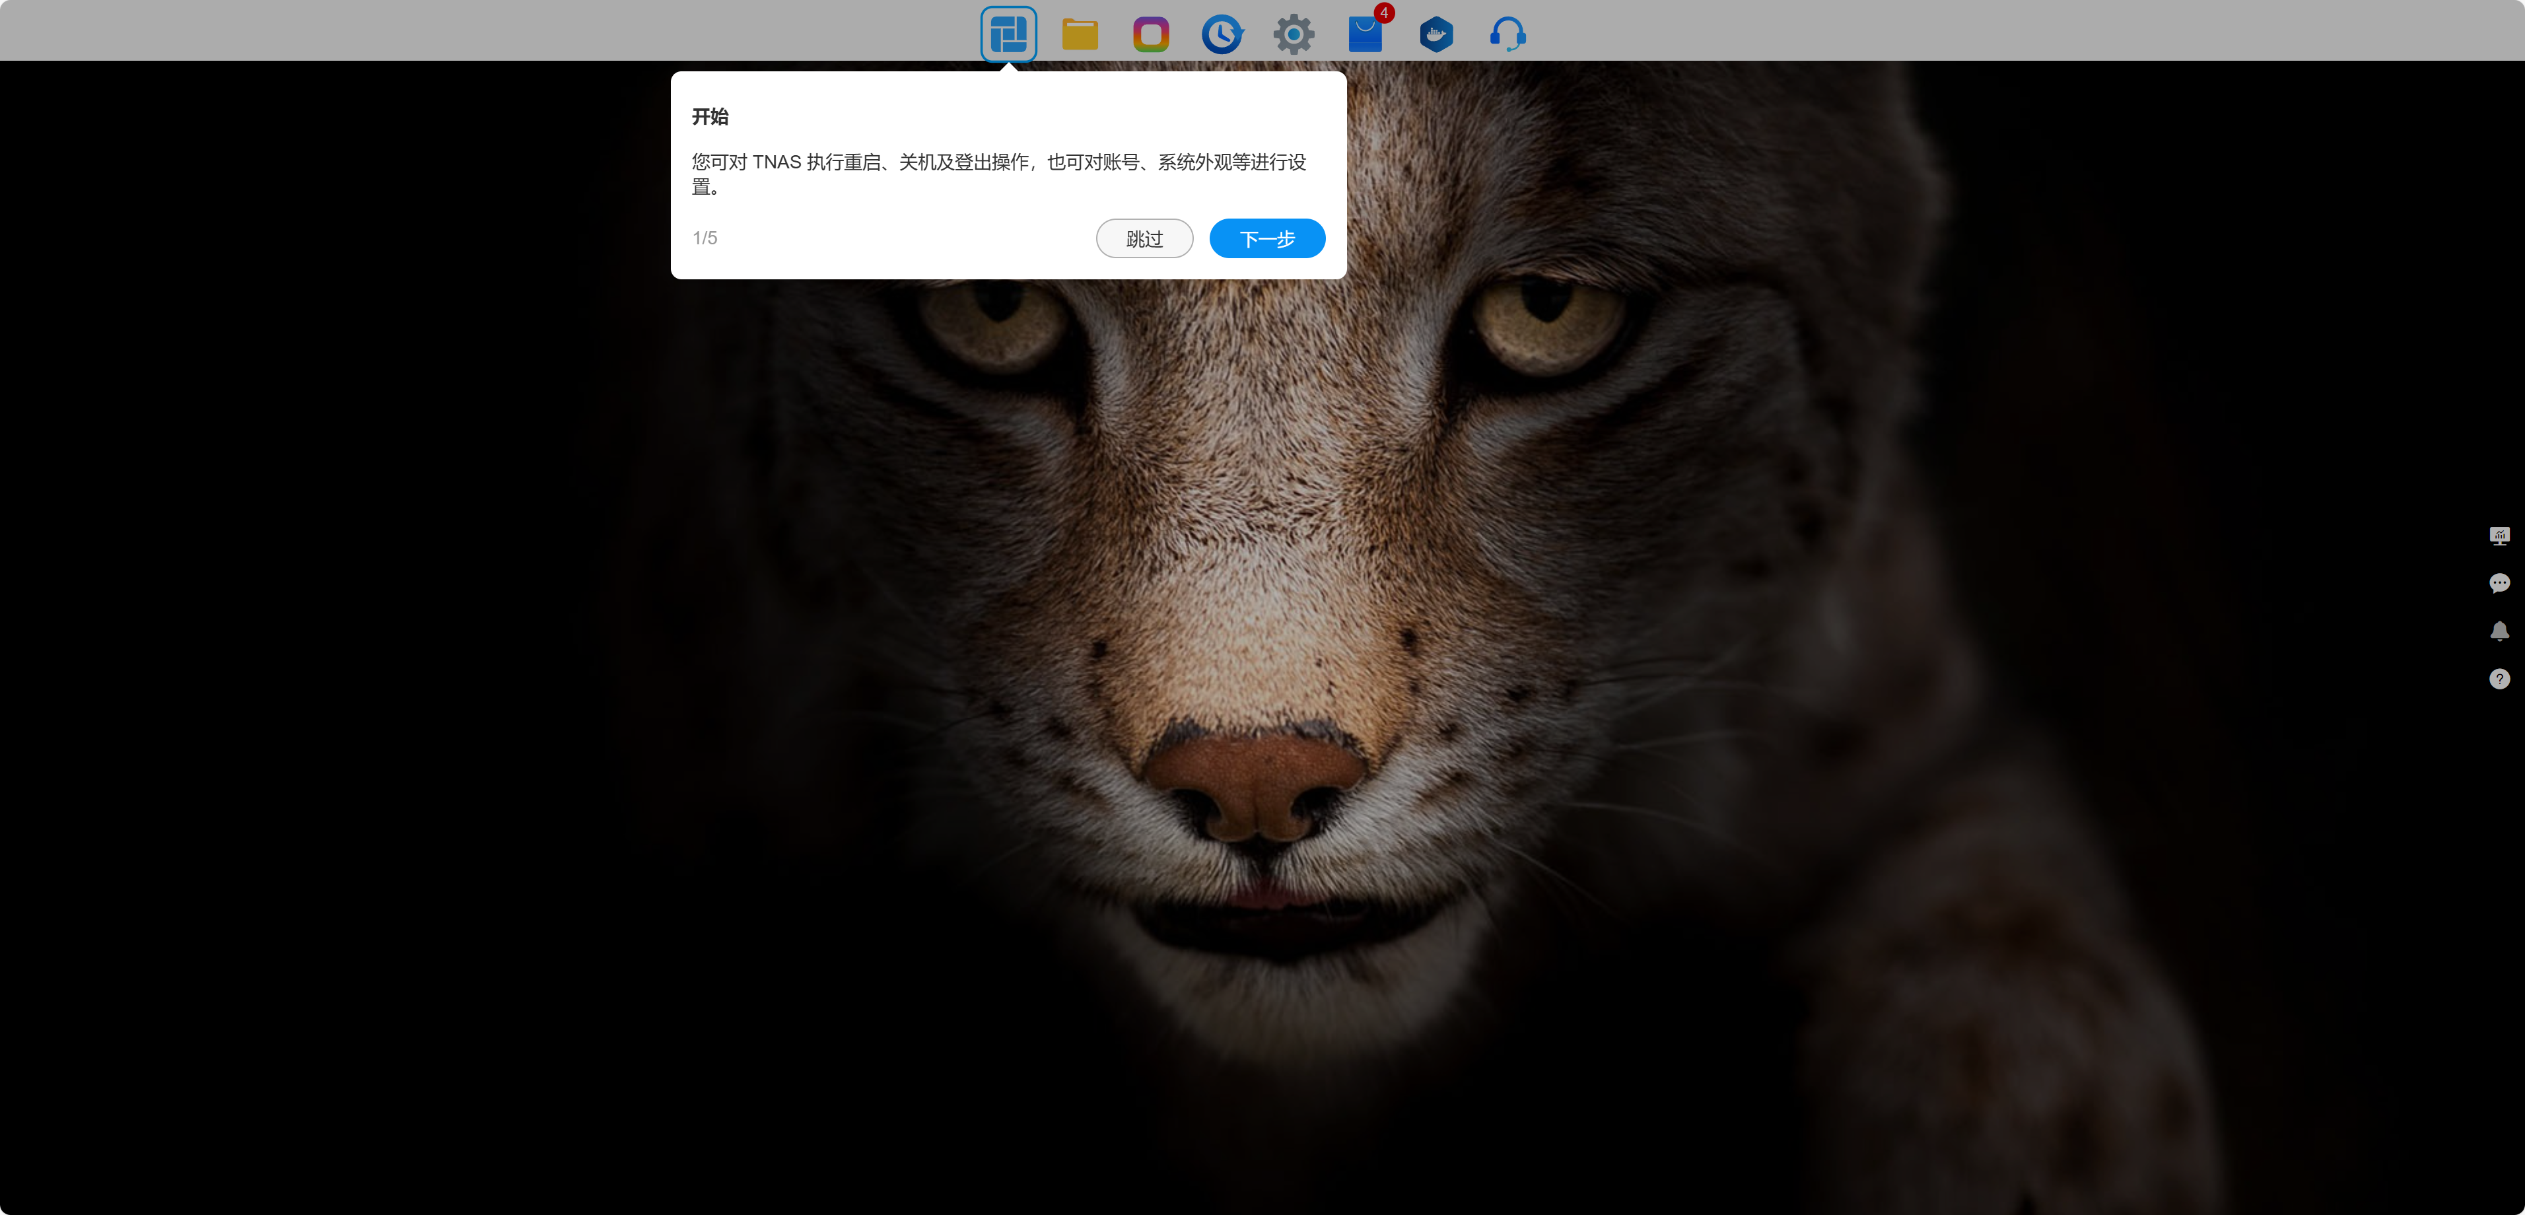This screenshot has width=2525, height=1215.
Task: Open App Center shopping bag icon
Action: coord(1366,34)
